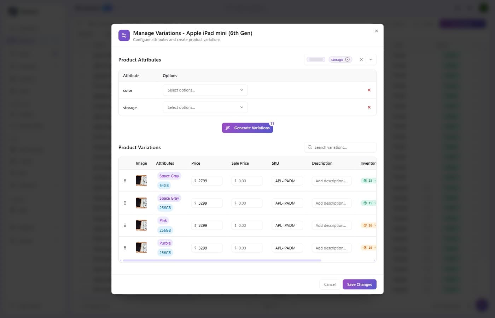The image size is (495, 318).
Task: Click the search magnifier icon in variations search
Action: click(x=310, y=147)
